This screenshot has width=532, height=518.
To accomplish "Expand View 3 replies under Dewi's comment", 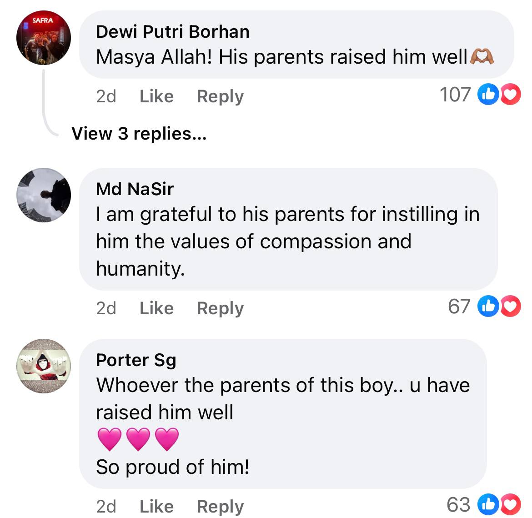I will [139, 133].
